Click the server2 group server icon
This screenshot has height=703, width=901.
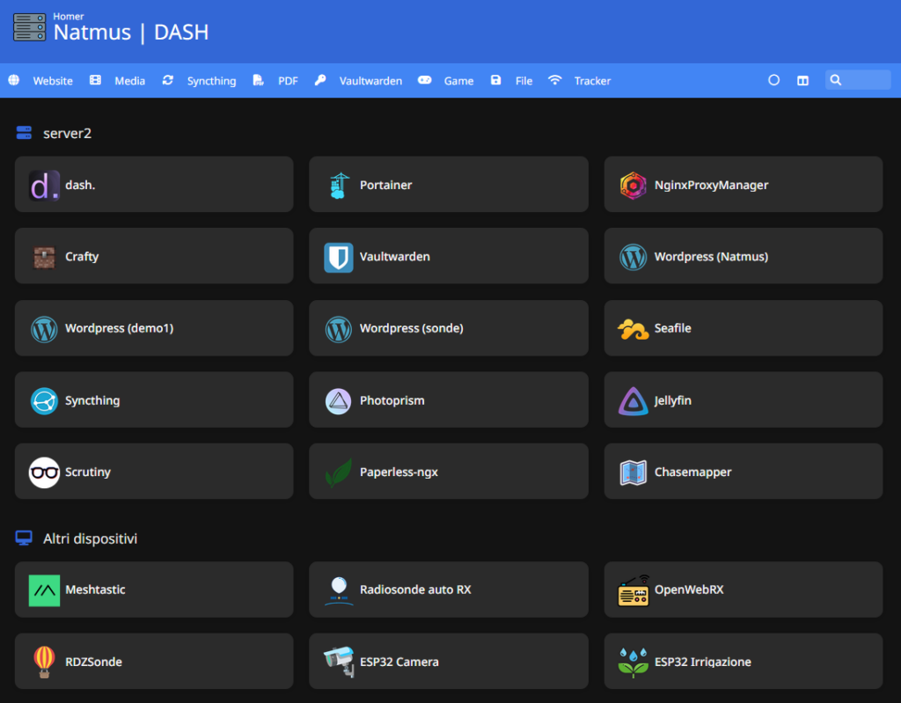pyautogui.click(x=24, y=133)
